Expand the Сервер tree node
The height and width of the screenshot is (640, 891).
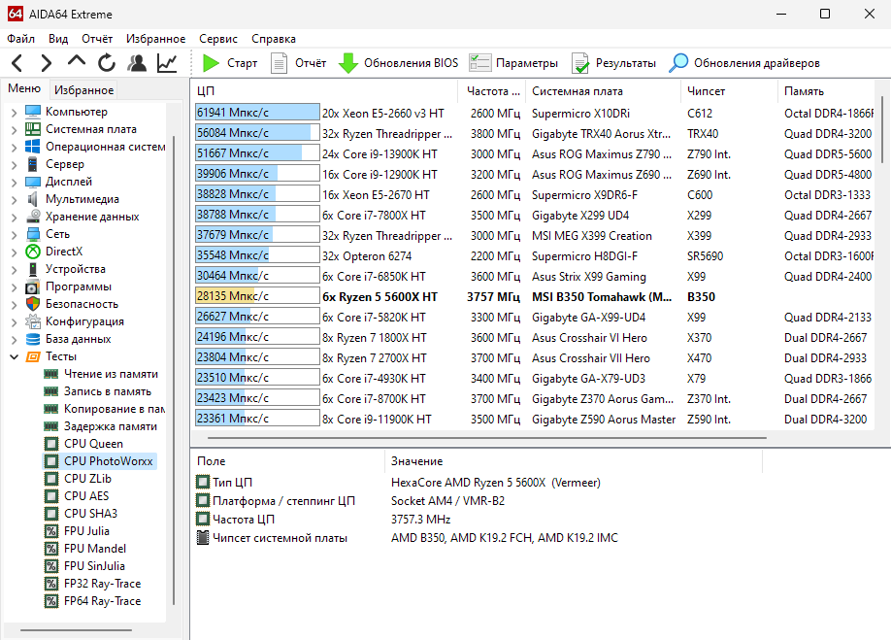(x=15, y=165)
